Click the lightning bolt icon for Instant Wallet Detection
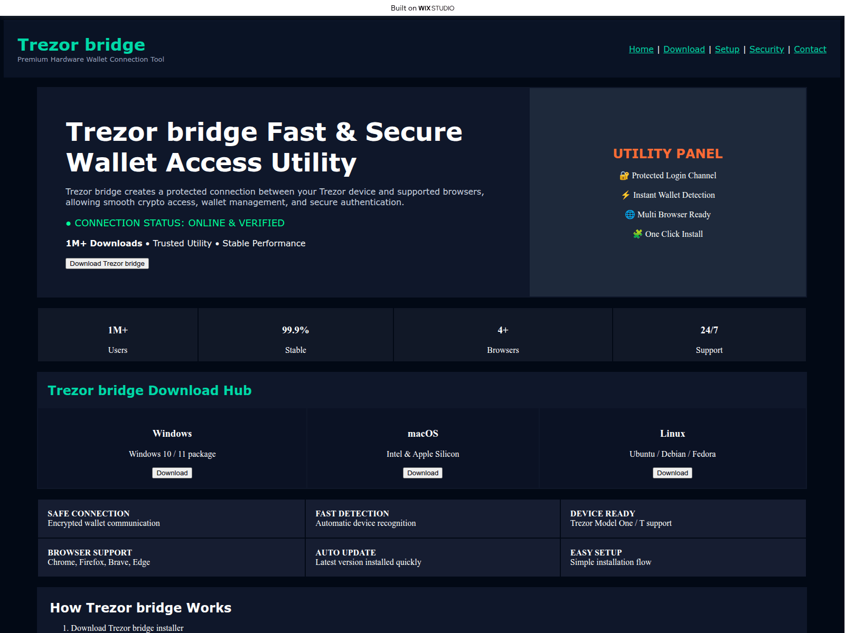Image resolution: width=845 pixels, height=633 pixels. (626, 195)
